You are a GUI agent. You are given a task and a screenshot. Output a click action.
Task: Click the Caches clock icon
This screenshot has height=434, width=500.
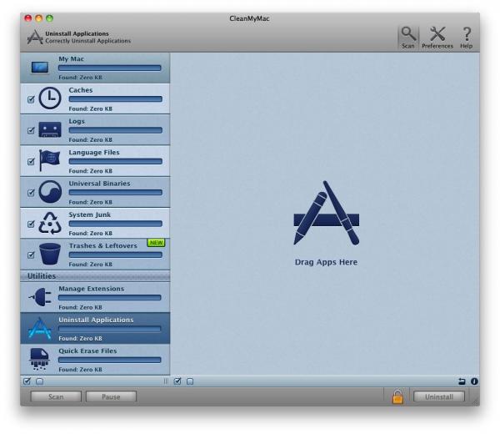[x=50, y=98]
